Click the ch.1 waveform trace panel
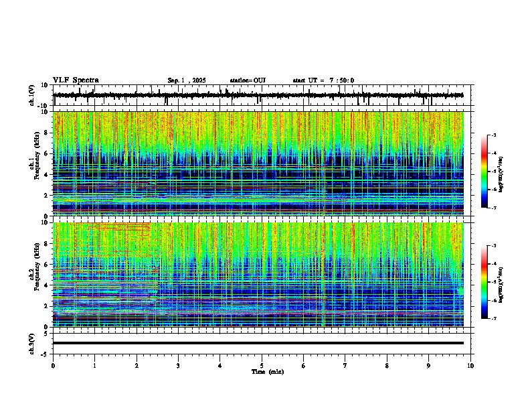Viewport: 530px width, 410px height. (262, 95)
